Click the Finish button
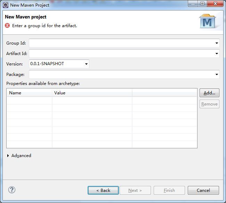Screen dimensions: 226x203 pyautogui.click(x=169, y=190)
